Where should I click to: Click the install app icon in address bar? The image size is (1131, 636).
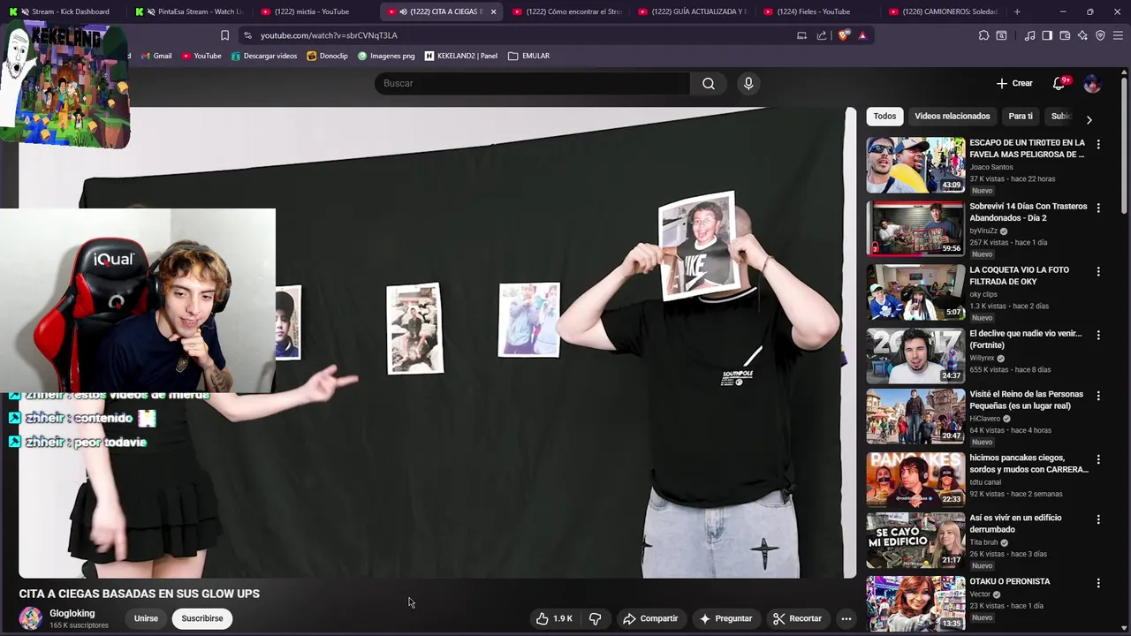coord(801,35)
